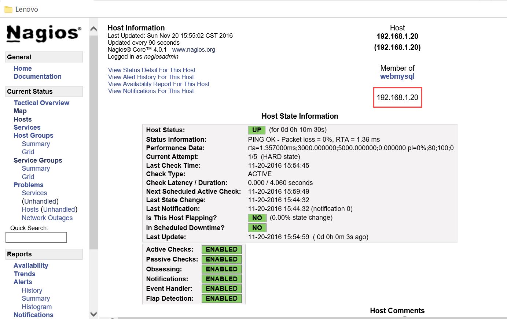Open Trends report
Screen dimensions: 507x319
[25, 274]
